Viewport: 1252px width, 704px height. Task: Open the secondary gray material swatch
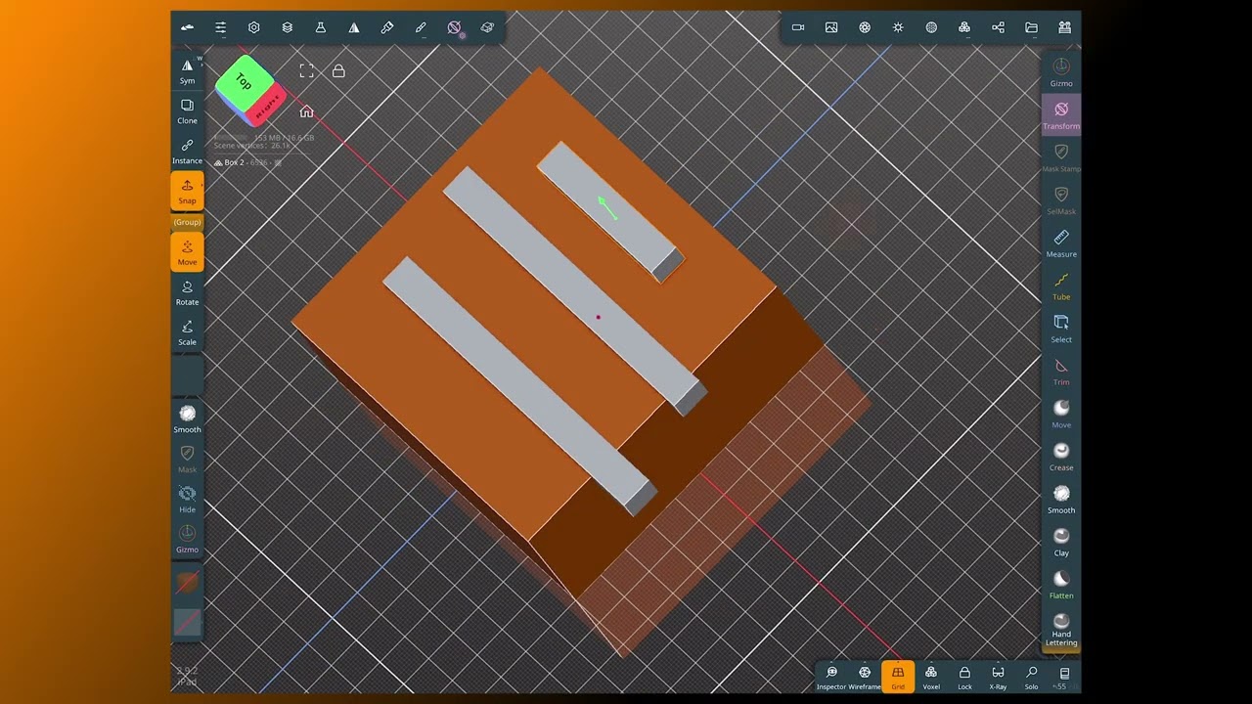click(x=187, y=621)
